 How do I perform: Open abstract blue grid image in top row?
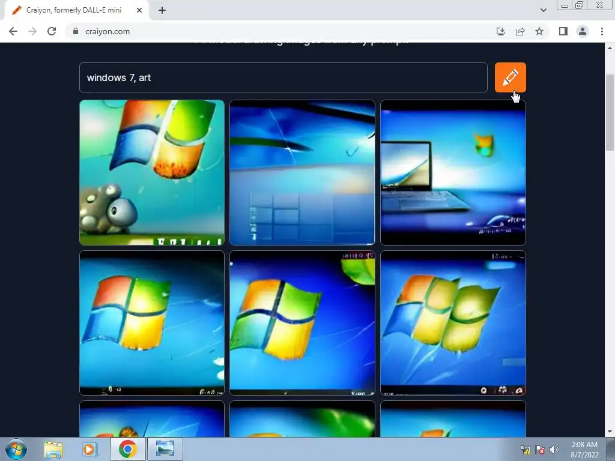click(x=302, y=172)
